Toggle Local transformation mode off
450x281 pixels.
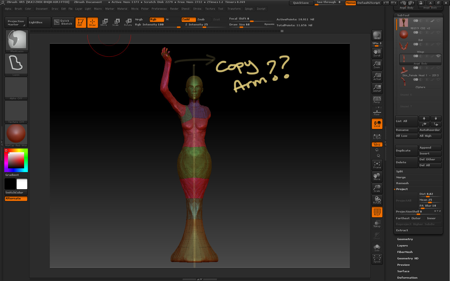click(x=377, y=123)
